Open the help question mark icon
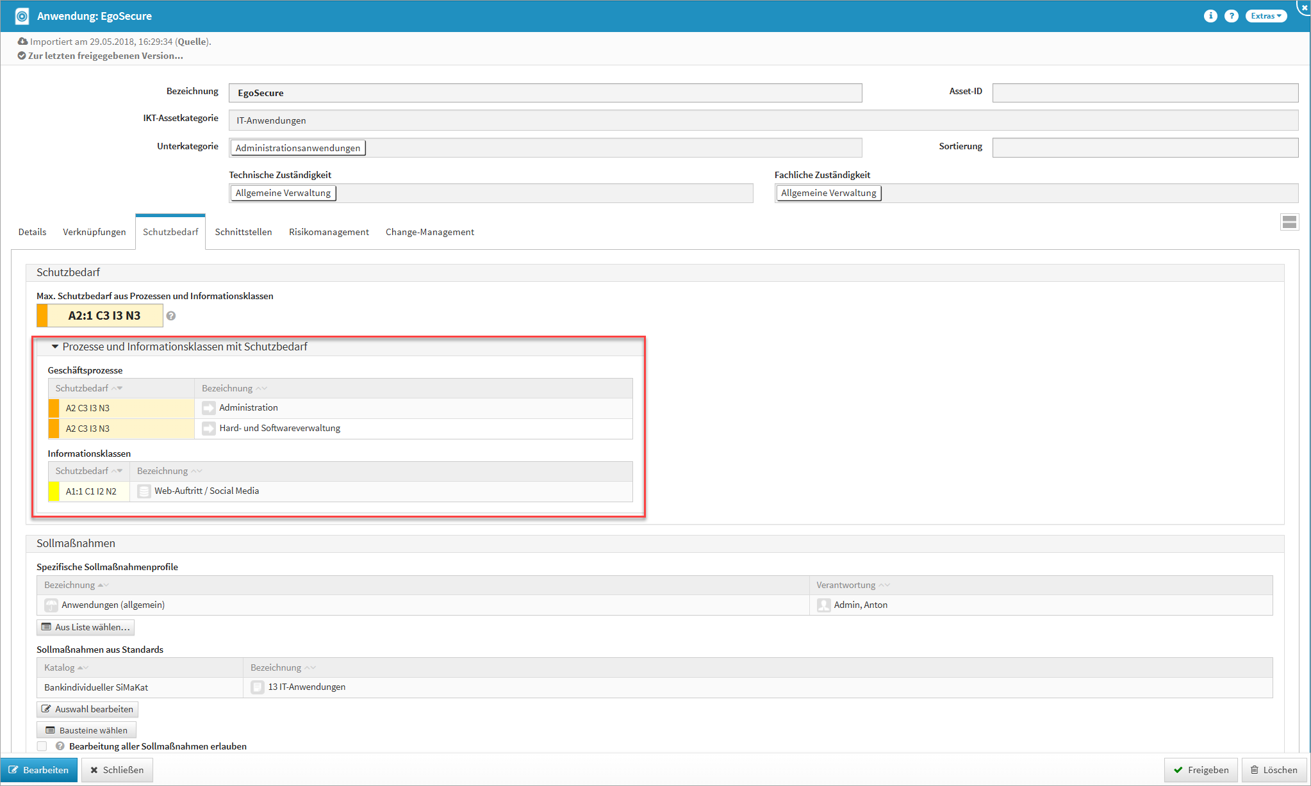The image size is (1311, 786). pyautogui.click(x=1231, y=16)
